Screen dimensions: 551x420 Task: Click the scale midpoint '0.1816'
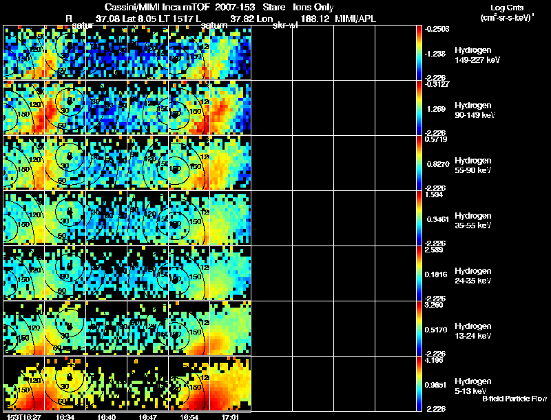tap(436, 274)
